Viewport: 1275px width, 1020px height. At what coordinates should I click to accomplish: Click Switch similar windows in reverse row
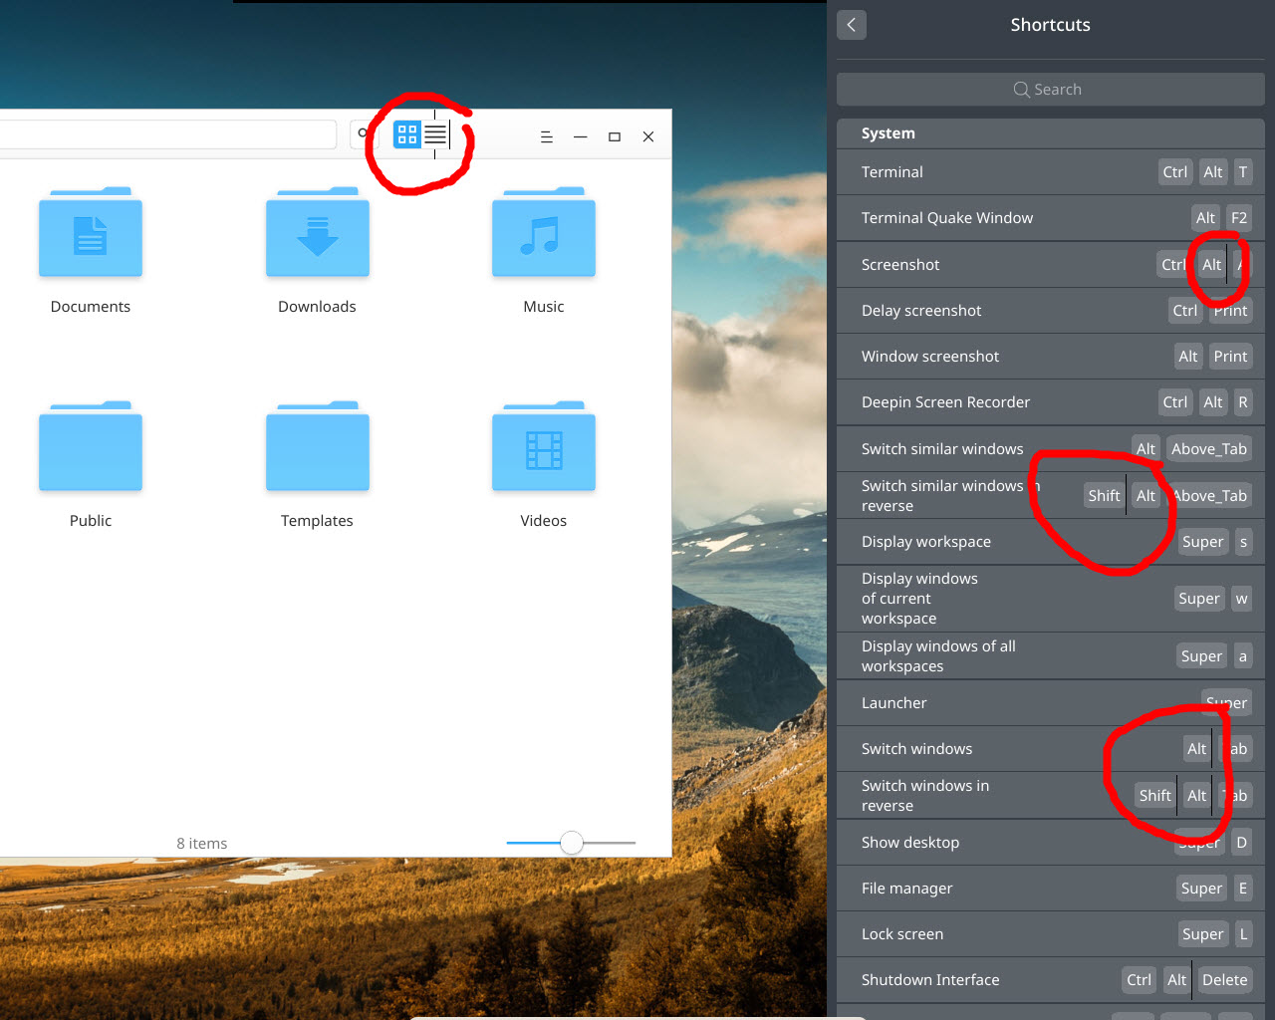1051,496
